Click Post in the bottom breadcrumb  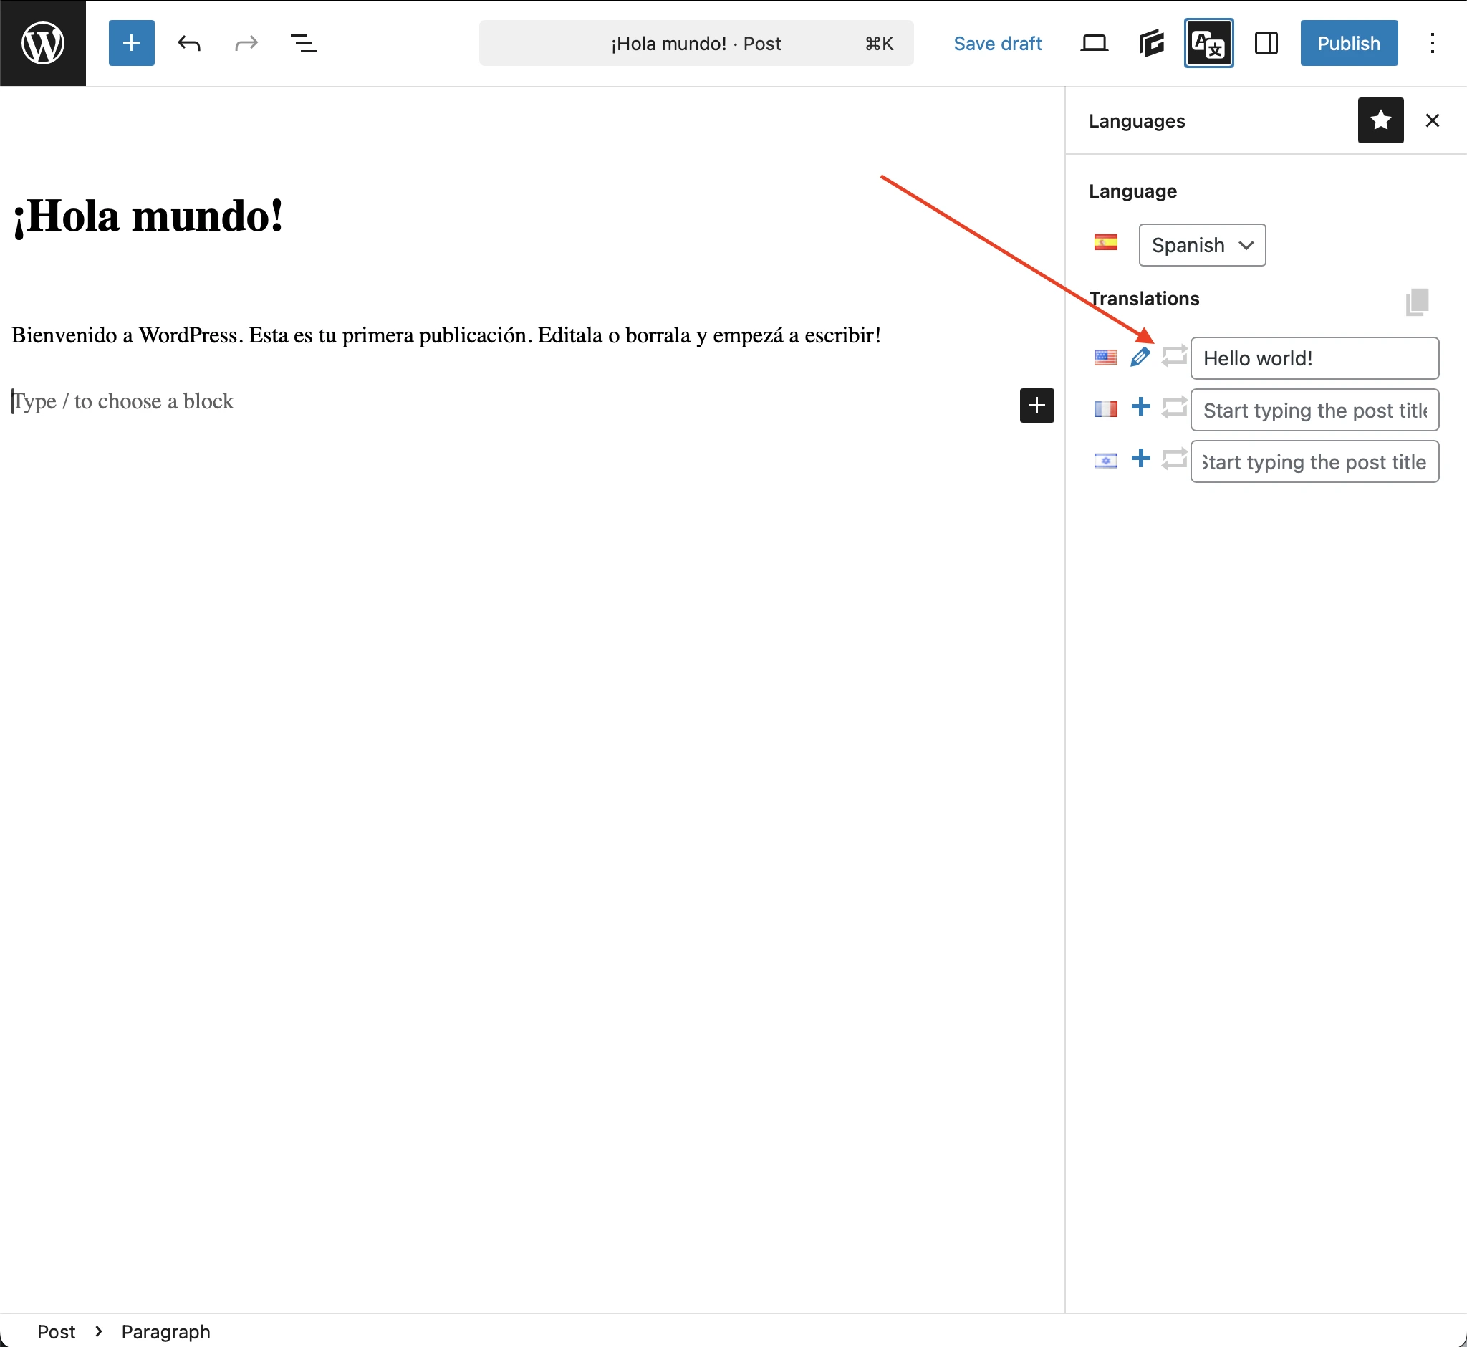pos(56,1331)
